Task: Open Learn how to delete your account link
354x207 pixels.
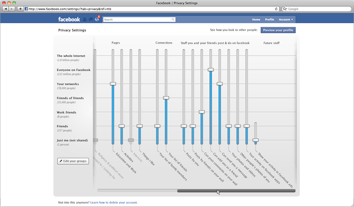Action: (114, 202)
